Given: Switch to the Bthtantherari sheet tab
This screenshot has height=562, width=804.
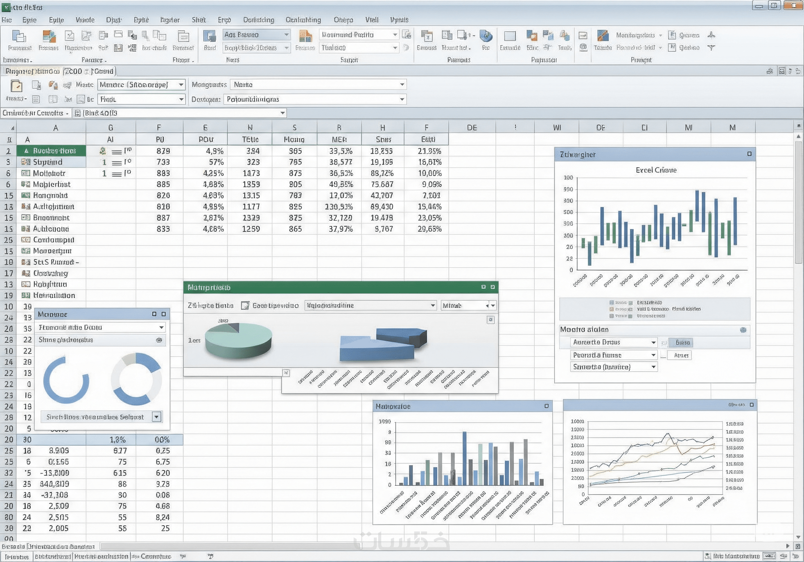Looking at the screenshot, I should (x=52, y=556).
